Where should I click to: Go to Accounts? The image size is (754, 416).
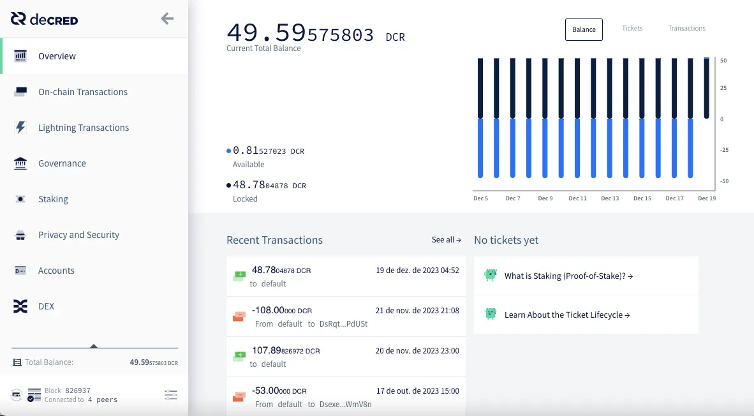coord(94,271)
